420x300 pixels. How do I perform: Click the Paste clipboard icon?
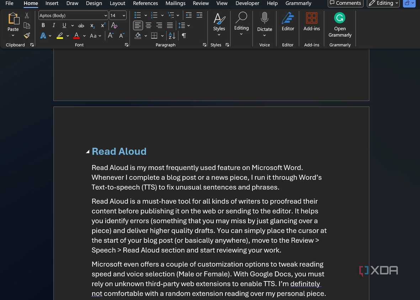point(13,19)
